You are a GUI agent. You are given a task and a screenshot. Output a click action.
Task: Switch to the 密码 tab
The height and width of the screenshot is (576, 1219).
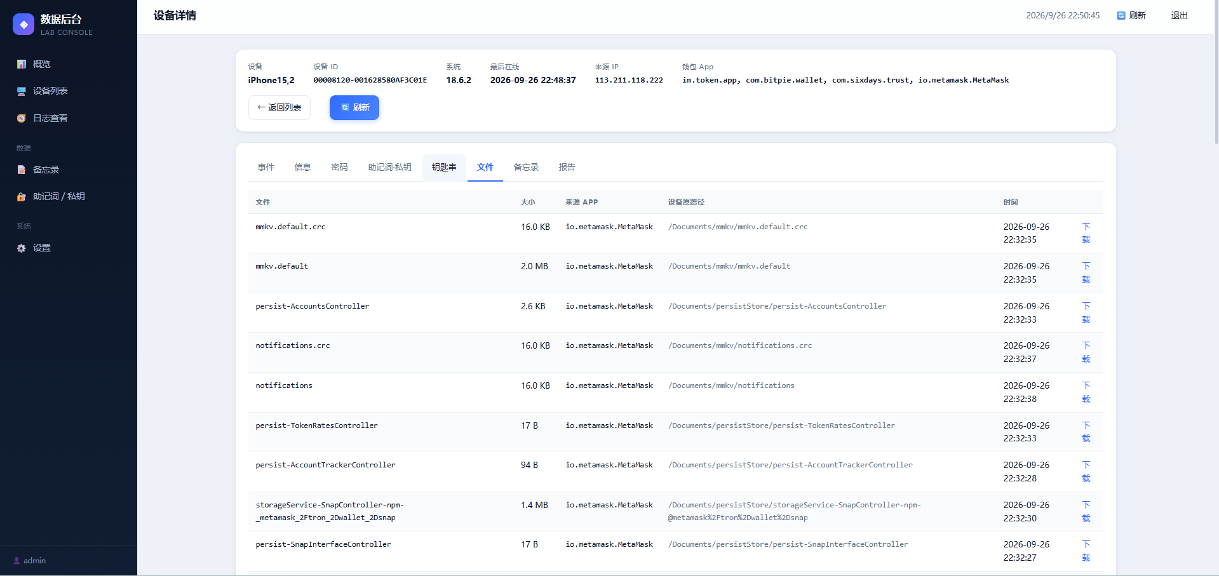(x=340, y=167)
